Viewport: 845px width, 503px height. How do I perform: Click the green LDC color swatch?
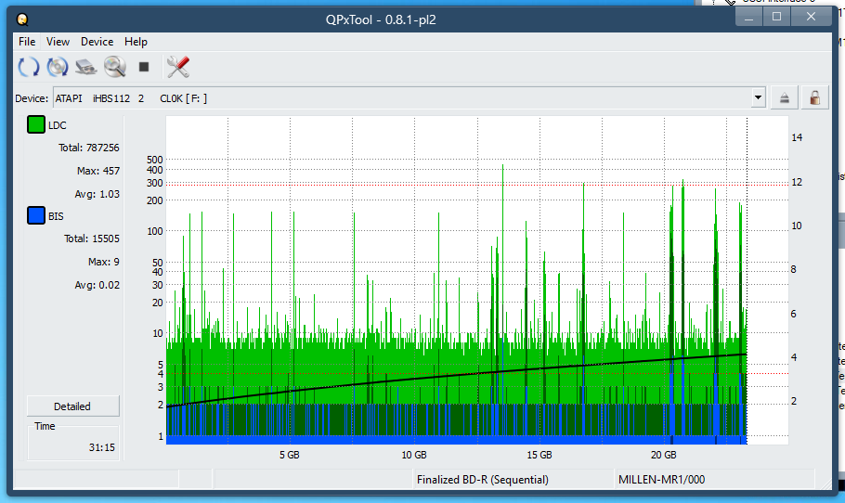[36, 125]
